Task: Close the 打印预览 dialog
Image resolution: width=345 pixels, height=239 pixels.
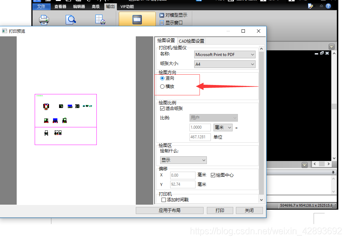Action: 259,31
